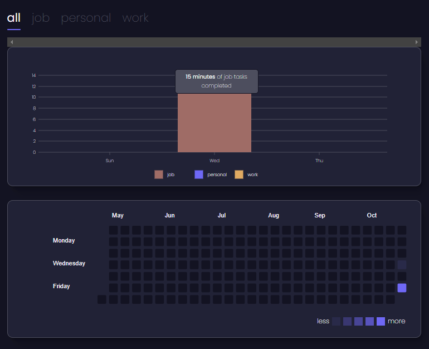Viewport: 429px width, 349px height.
Task: Click the 'less' heatmap legend label
Action: click(323, 321)
